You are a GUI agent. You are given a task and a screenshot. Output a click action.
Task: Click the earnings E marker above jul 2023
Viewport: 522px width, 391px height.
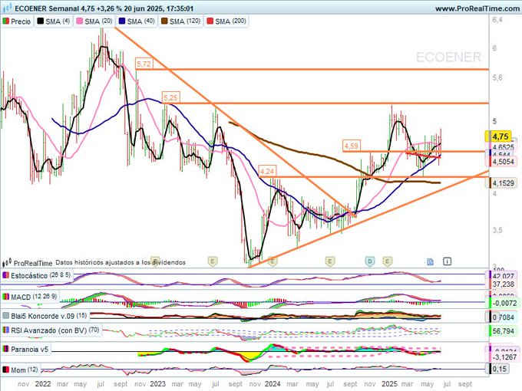213,261
